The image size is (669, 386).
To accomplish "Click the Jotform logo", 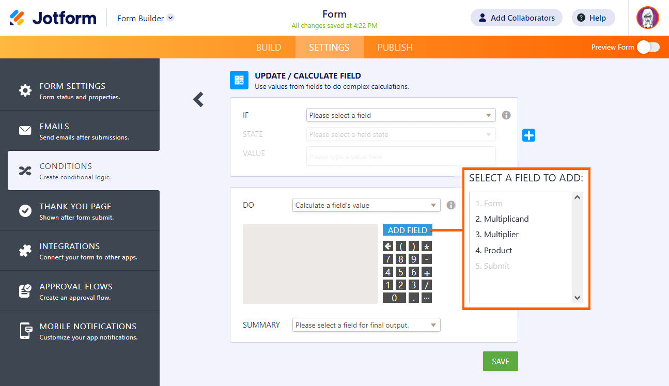I will coord(53,18).
